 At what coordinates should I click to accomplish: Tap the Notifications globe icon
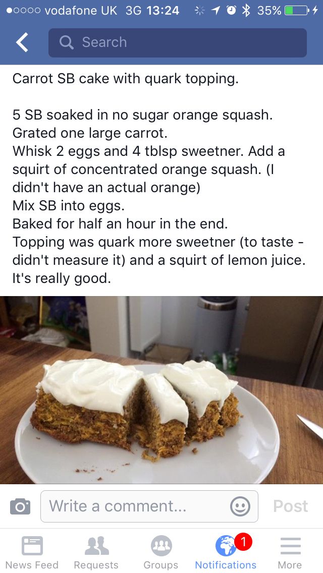click(x=226, y=546)
